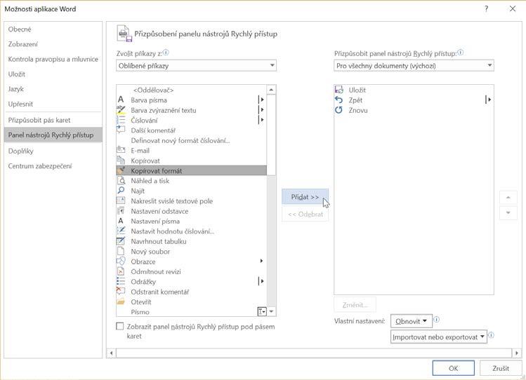This screenshot has width=526, height=380.
Task: Click the Znovu redo arrow icon
Action: tap(339, 110)
